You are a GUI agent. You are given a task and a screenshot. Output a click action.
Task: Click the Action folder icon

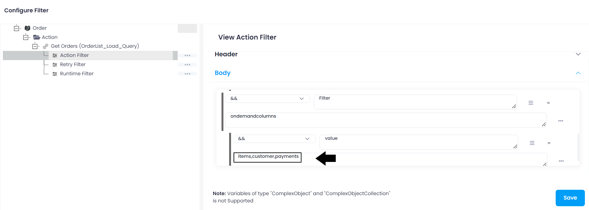pos(37,37)
